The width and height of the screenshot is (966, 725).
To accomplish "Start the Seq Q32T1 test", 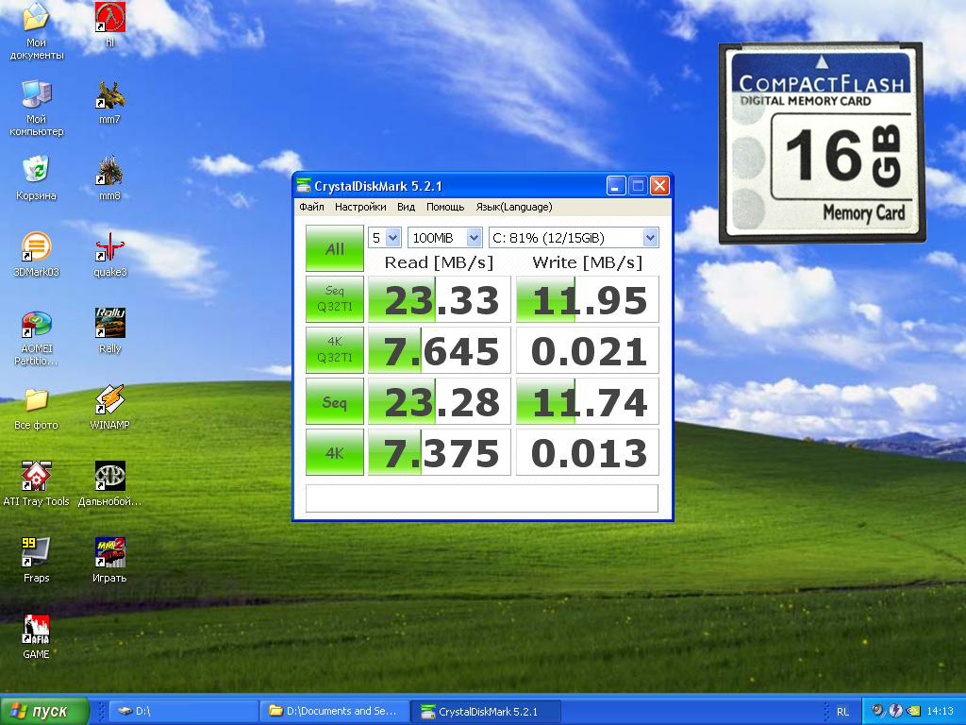I will (335, 299).
